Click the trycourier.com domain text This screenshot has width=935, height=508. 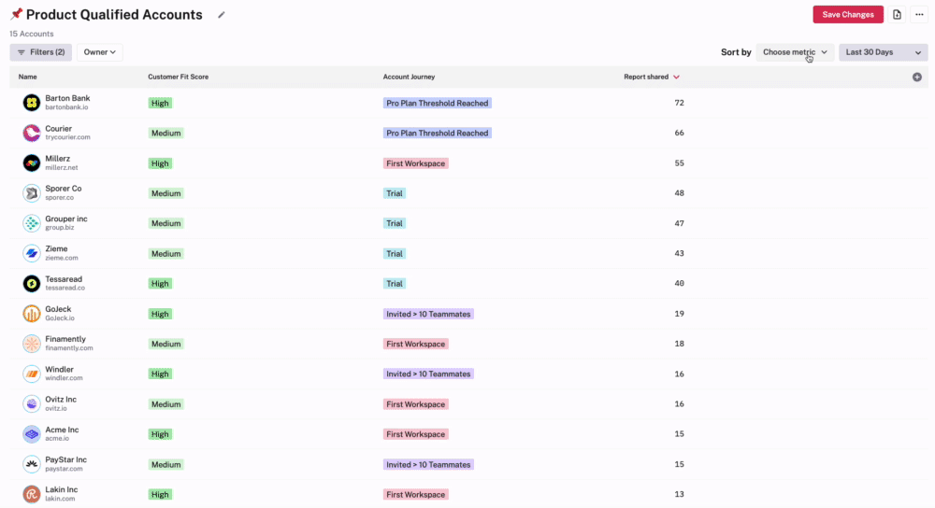tap(68, 137)
